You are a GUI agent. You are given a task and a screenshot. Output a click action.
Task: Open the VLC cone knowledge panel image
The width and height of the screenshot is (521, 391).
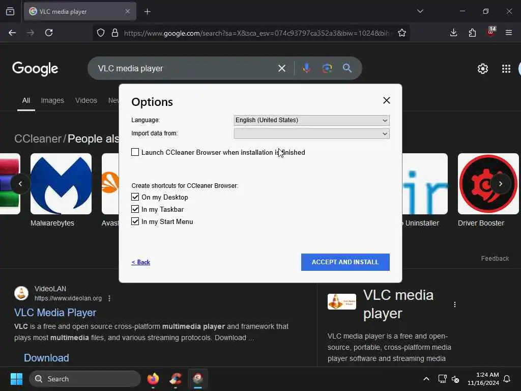click(341, 301)
